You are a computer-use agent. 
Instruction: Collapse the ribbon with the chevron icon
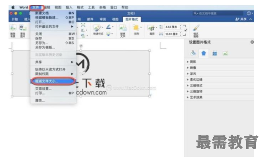coord(250,19)
